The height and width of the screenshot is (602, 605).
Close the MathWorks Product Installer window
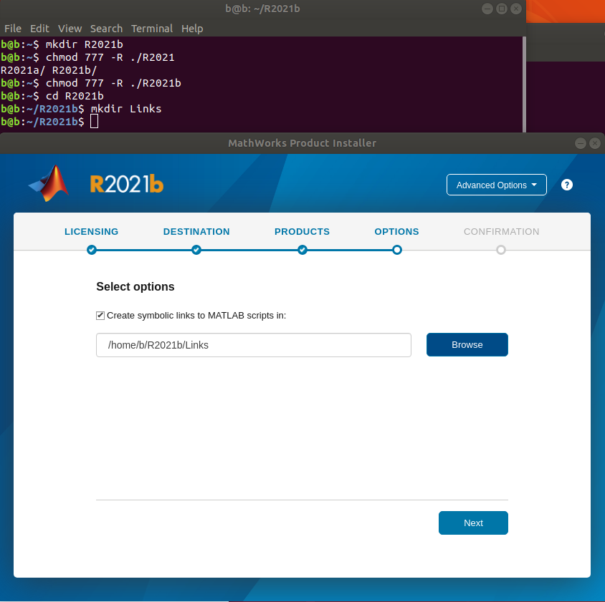(x=595, y=143)
